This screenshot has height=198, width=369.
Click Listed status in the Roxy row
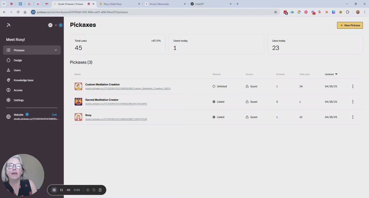[218, 117]
